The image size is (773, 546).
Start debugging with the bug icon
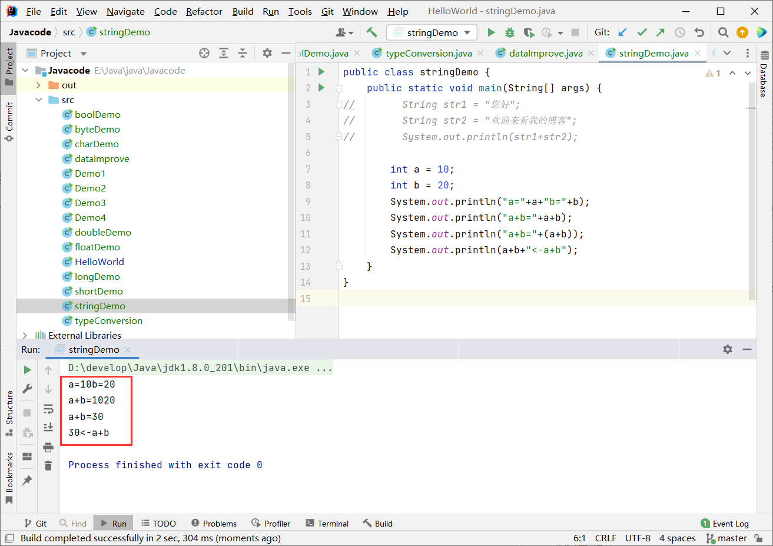point(510,32)
